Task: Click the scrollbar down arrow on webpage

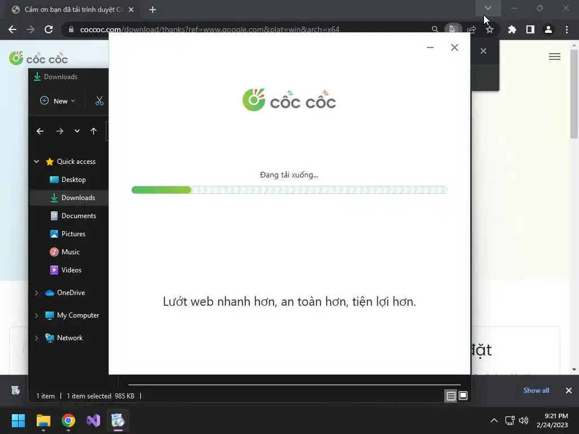Action: [x=574, y=370]
